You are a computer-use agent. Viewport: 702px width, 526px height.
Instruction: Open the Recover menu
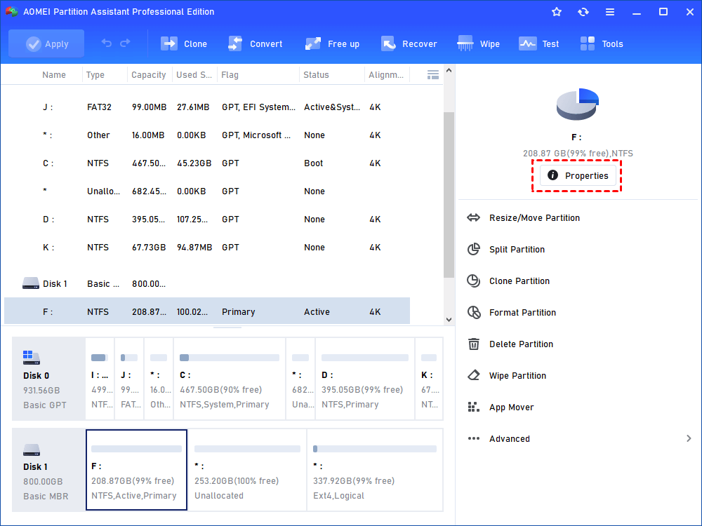tap(409, 43)
